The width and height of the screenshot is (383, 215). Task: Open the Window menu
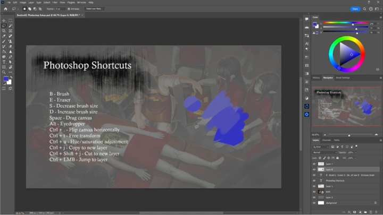pos(81,3)
